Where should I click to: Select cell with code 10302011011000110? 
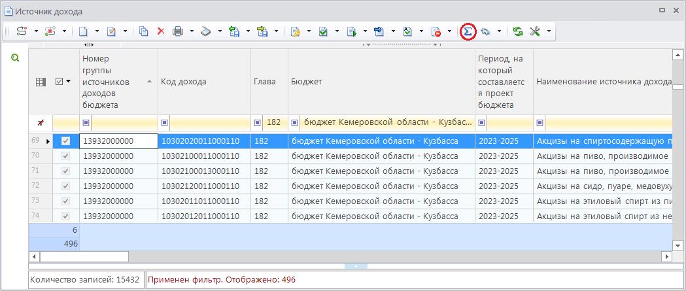click(x=204, y=201)
